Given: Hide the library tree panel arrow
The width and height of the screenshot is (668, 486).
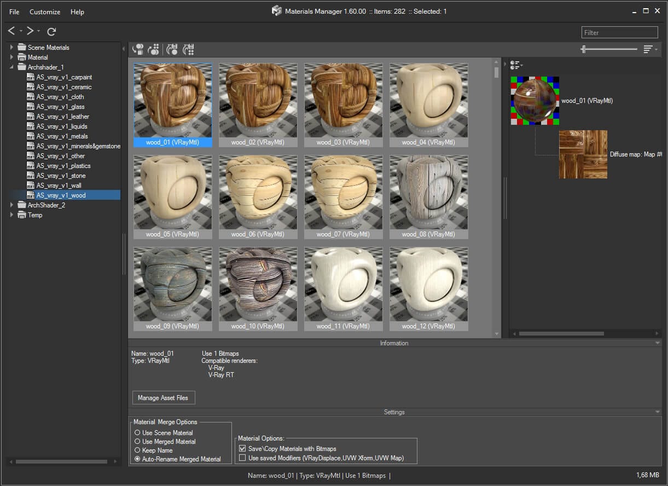Looking at the screenshot, I should click(124, 49).
